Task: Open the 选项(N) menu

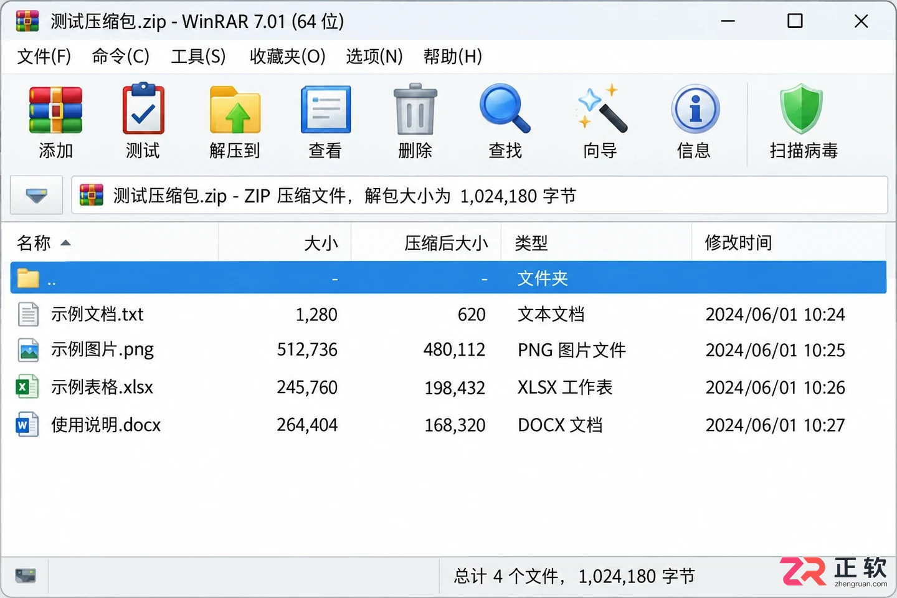Action: 374,57
